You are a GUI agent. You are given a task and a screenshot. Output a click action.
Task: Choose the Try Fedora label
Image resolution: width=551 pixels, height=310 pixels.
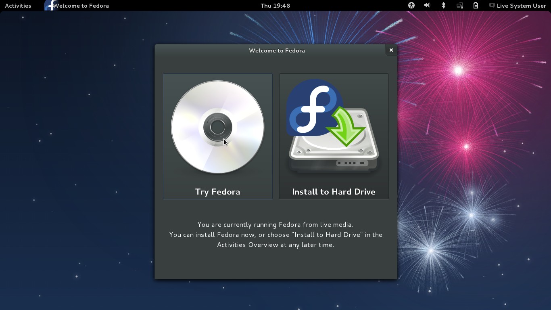click(217, 192)
